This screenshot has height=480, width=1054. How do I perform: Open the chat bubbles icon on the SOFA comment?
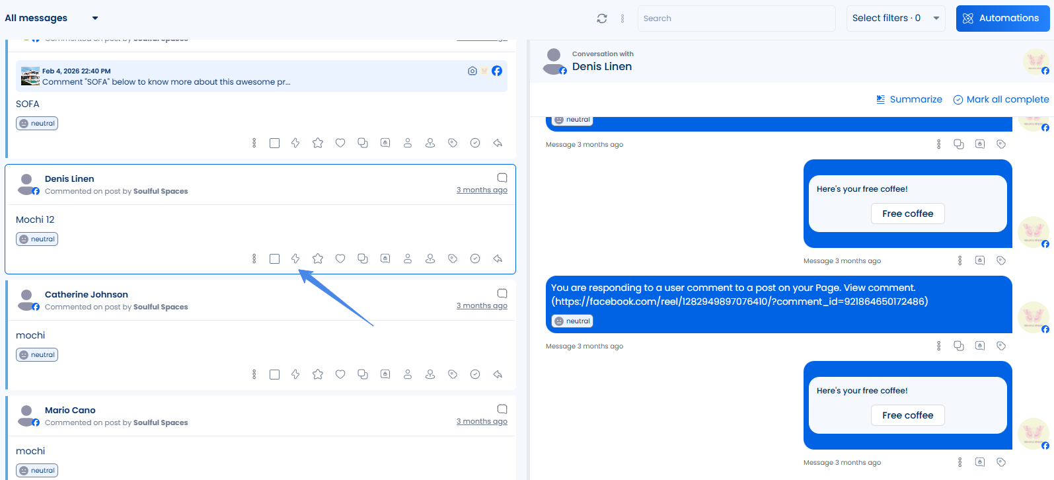pyautogui.click(x=363, y=143)
